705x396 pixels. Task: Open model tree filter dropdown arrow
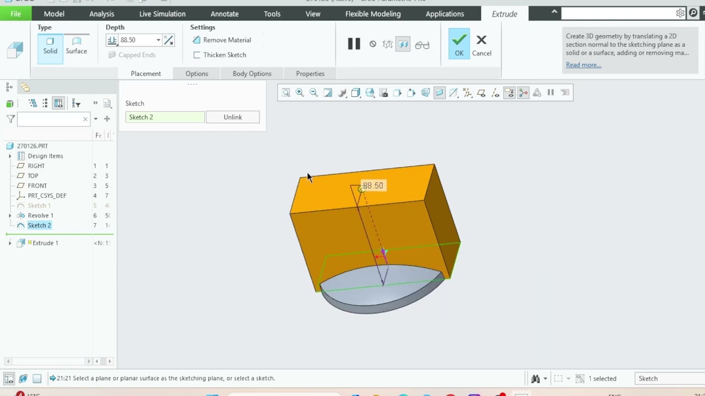coord(95,119)
